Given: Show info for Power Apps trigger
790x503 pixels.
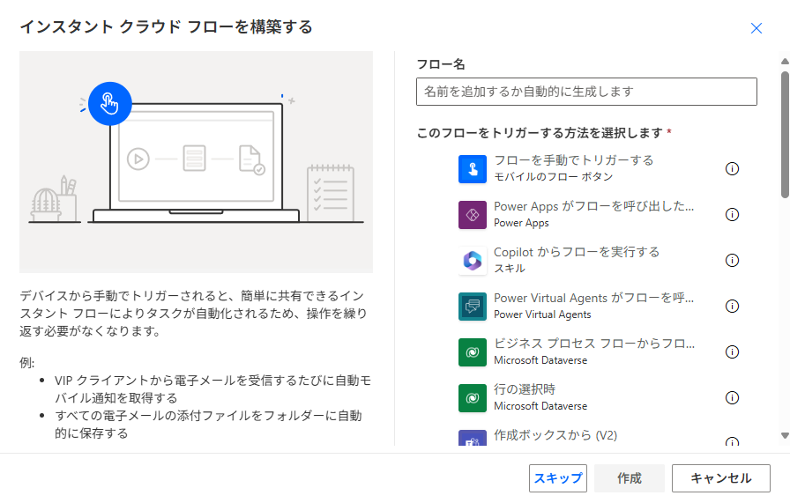Looking at the screenshot, I should tap(732, 214).
